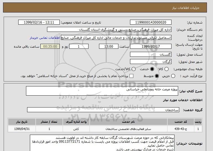
Task: Open the اطلاعات تماس خریدار link
Action: pyautogui.click(x=45, y=38)
